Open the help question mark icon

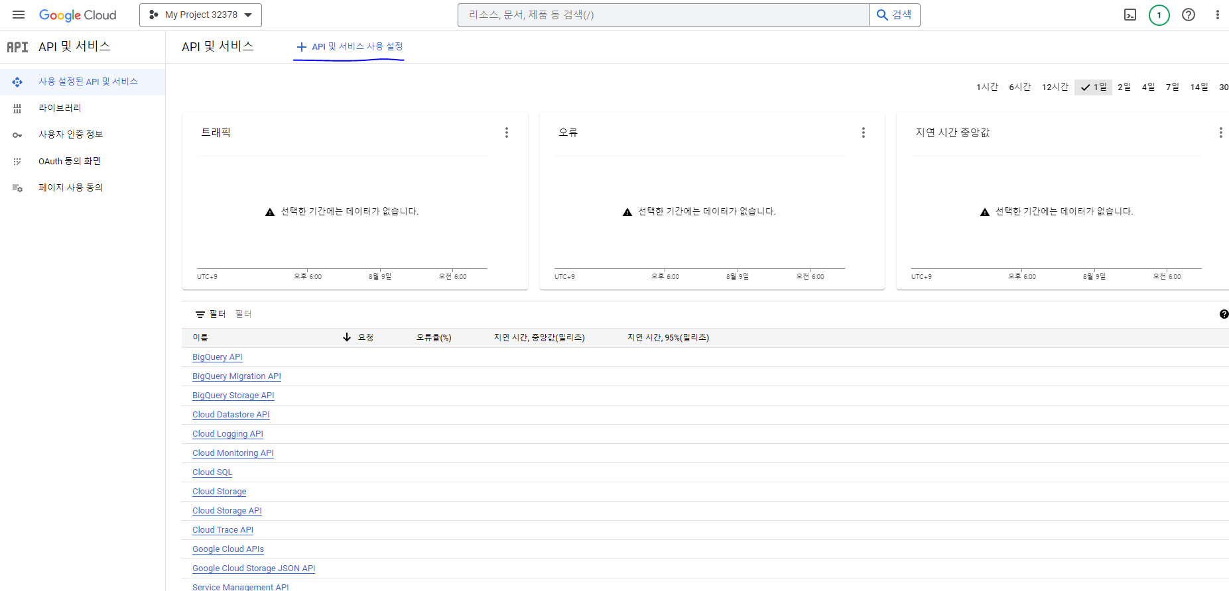point(1189,15)
